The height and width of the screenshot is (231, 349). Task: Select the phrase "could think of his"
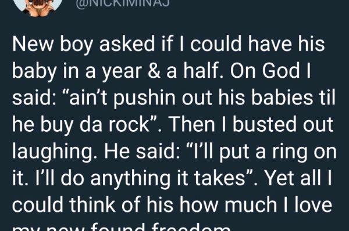(x=92, y=204)
